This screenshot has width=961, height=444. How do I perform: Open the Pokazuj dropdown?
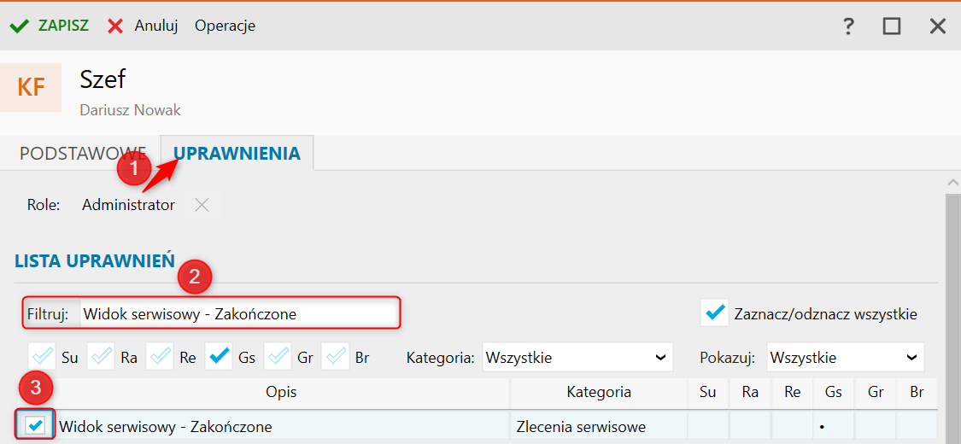845,358
